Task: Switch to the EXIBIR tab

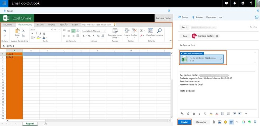Action: coord(75,25)
